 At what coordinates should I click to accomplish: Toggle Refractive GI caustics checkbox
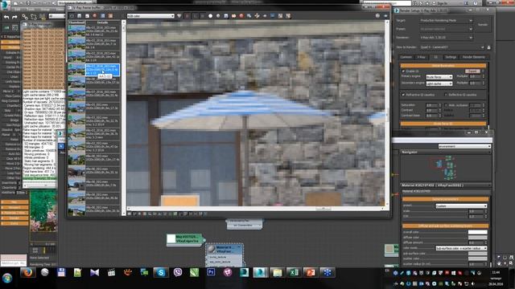(x=403, y=95)
